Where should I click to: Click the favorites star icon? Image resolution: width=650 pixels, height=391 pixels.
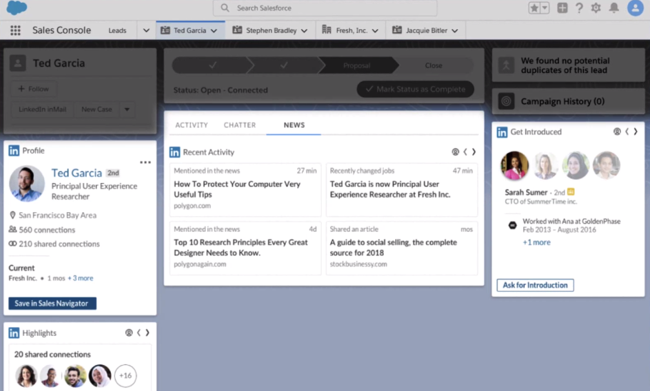[534, 8]
